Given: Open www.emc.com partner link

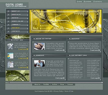Looking at the screenshot, I should [x=74, y=60].
